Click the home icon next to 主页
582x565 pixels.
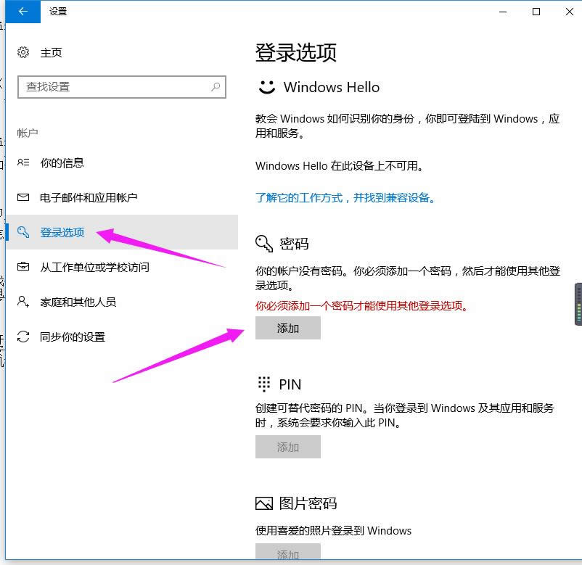coord(22,52)
